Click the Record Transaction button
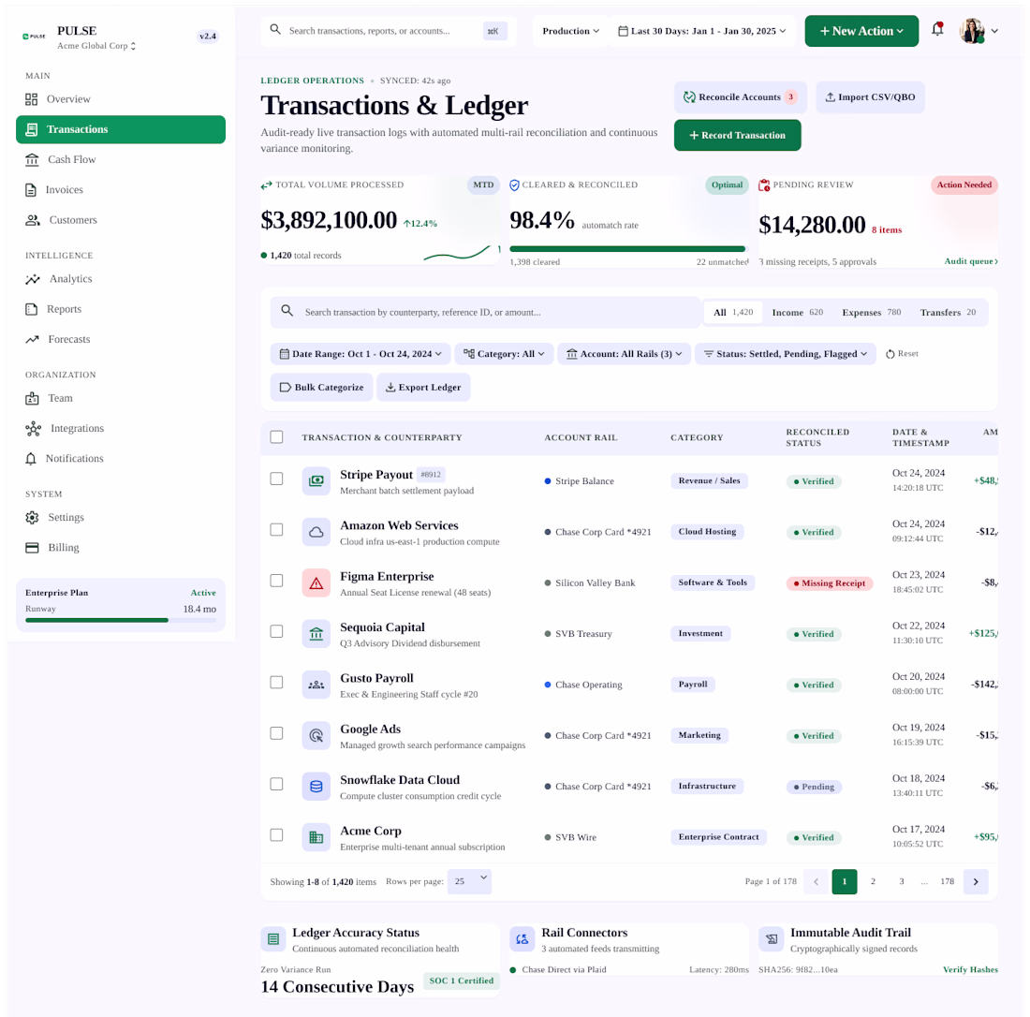Image resolution: width=1030 pixels, height=1017 pixels. (737, 136)
